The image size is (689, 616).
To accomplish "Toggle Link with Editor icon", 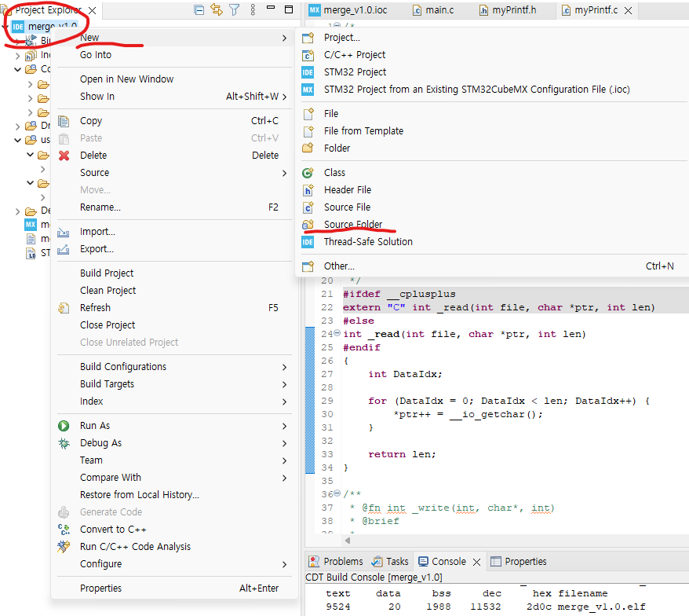I will tap(217, 9).
